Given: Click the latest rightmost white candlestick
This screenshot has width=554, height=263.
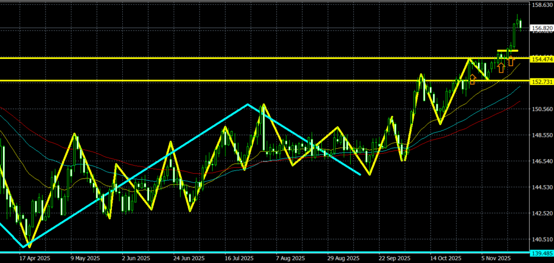Looking at the screenshot, I should tap(520, 23).
